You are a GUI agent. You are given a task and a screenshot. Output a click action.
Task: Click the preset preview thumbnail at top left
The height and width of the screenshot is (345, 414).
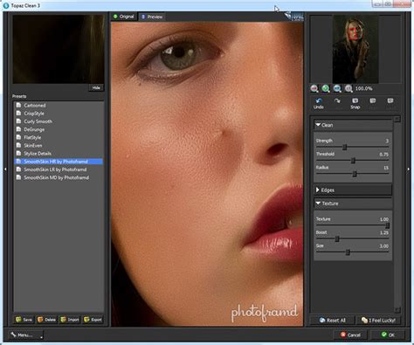point(59,49)
